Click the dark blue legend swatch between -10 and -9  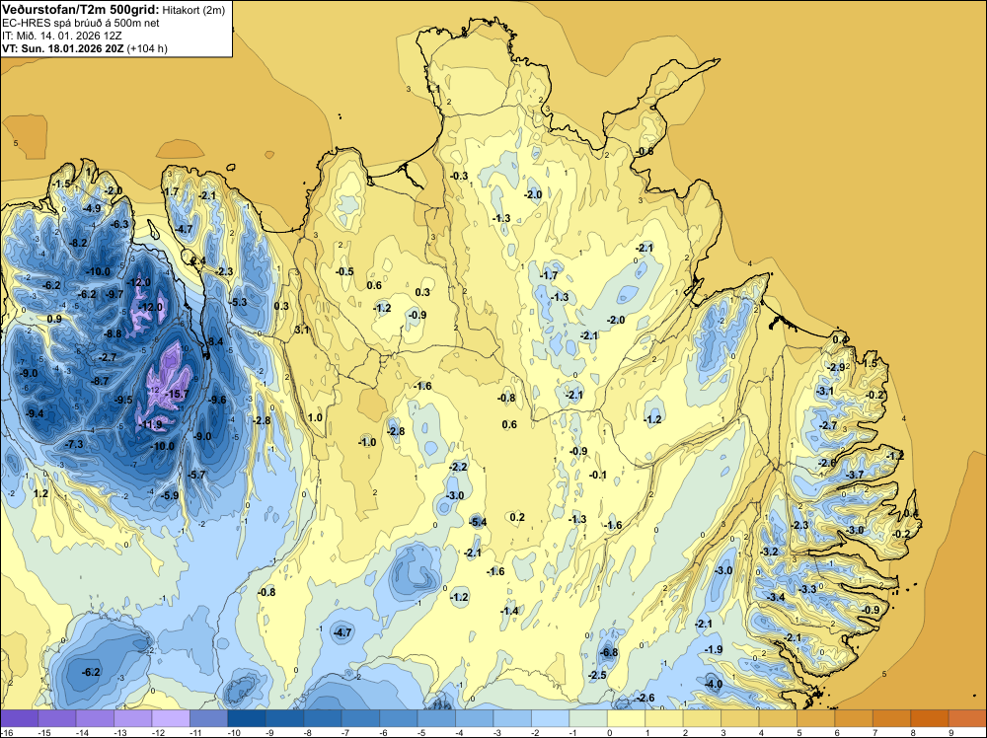click(247, 718)
